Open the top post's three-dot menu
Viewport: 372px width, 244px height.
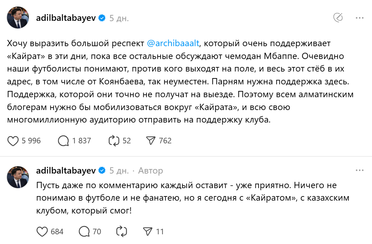tap(359, 18)
